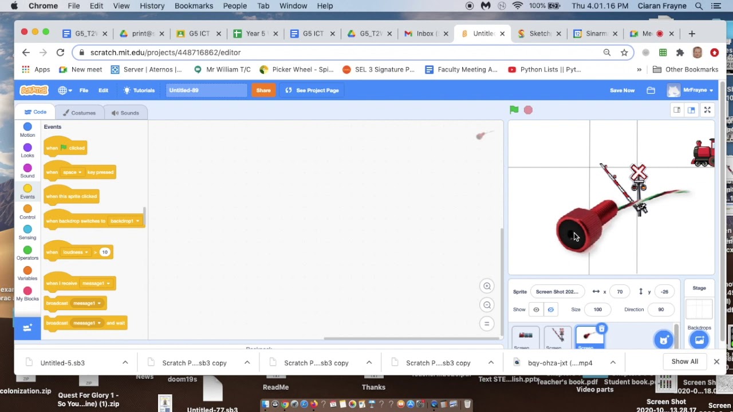Switch to the small stage layout
733x412 pixels.
tap(677, 110)
